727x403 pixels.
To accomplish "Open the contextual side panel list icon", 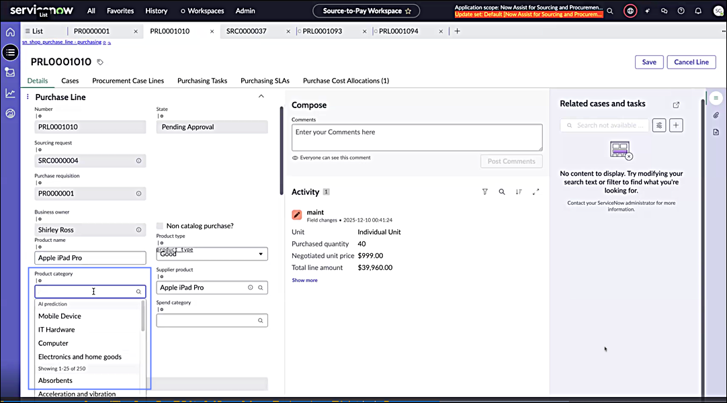I will click(716, 98).
